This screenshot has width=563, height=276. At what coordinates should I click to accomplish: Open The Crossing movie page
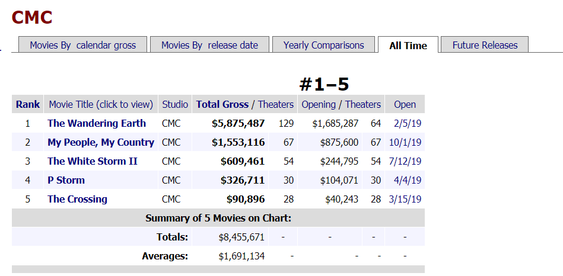(77, 199)
